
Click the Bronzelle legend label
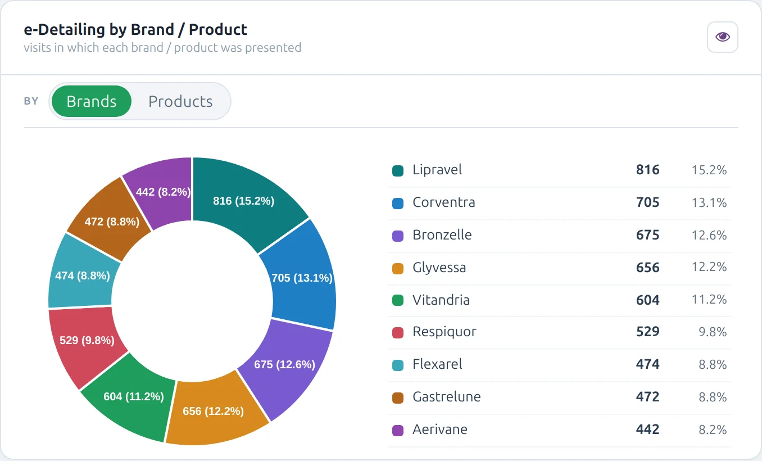[442, 235]
